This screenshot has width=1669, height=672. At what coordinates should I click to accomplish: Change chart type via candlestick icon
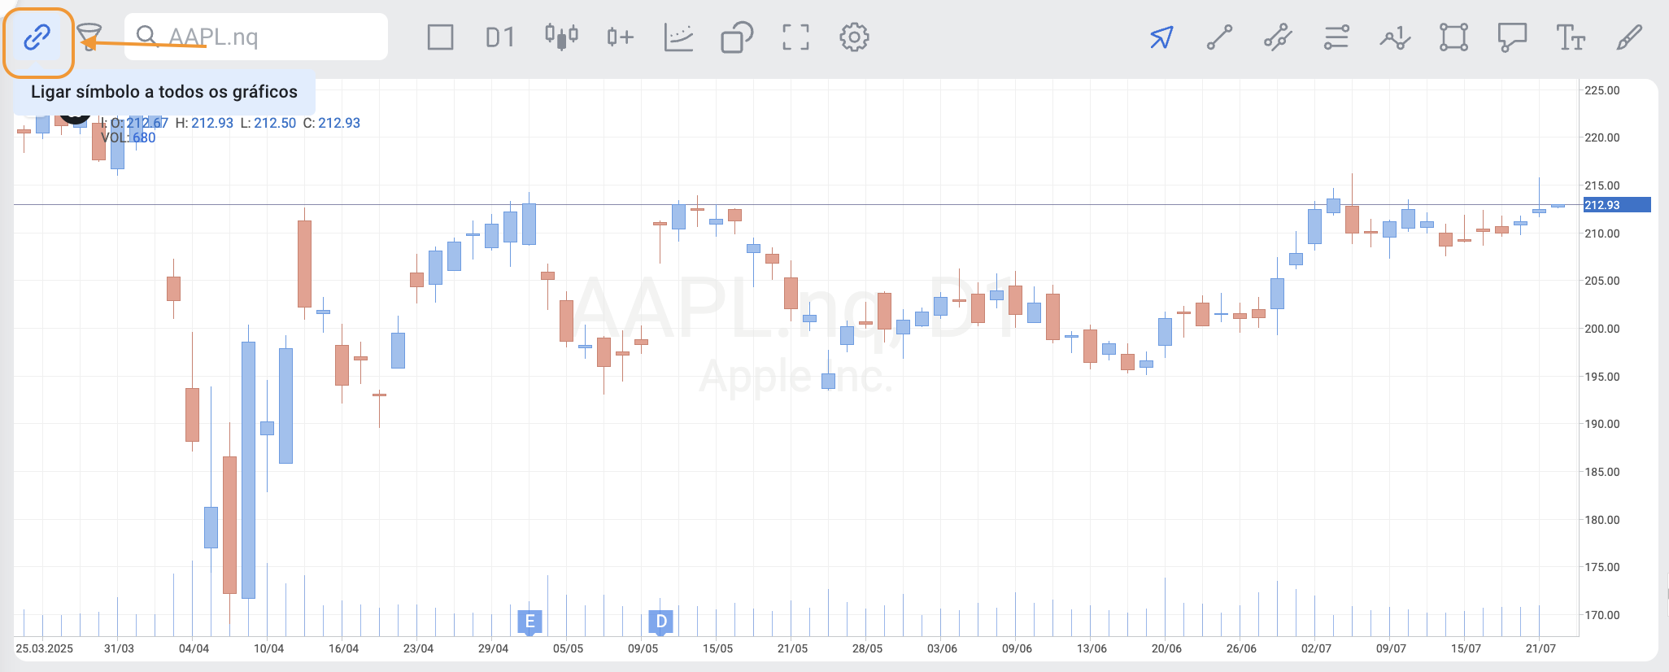click(561, 37)
